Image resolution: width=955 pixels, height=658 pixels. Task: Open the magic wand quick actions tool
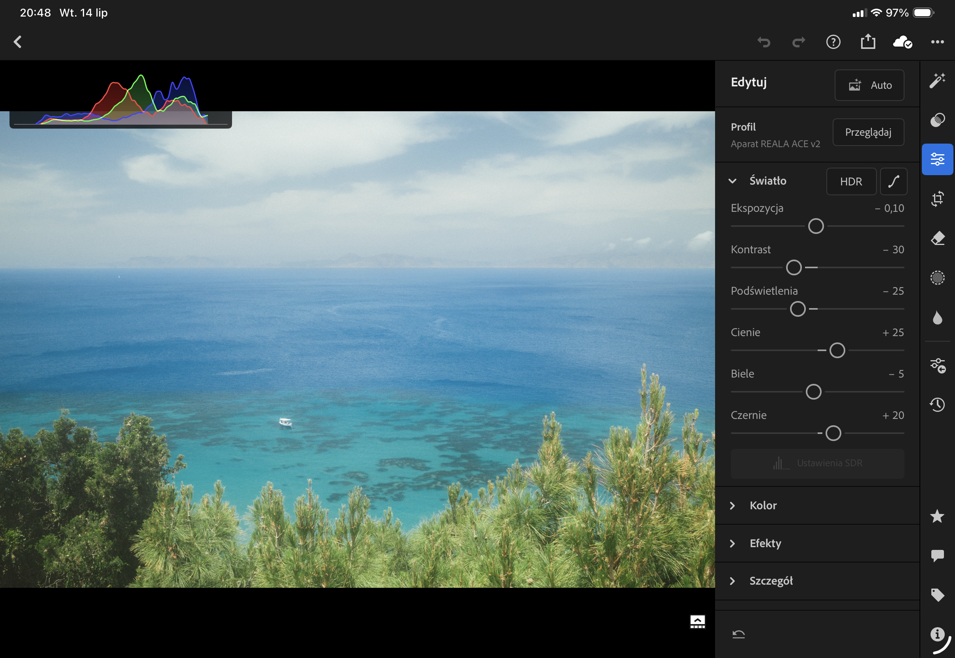[937, 80]
